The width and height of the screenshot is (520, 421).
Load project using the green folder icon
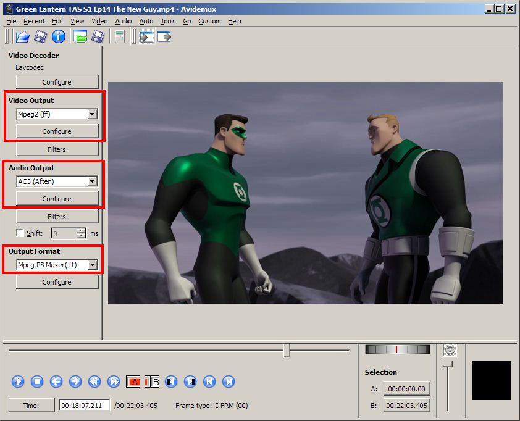point(80,36)
